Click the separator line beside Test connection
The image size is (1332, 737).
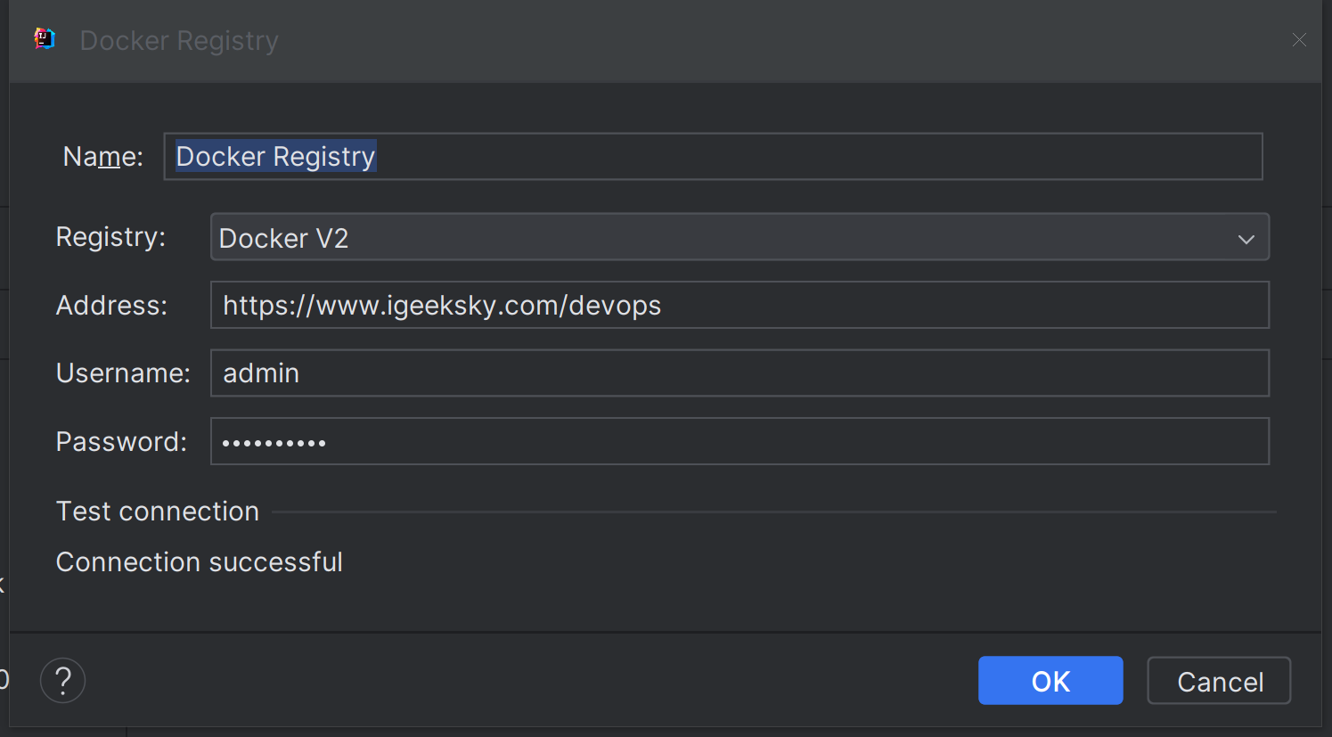(x=773, y=512)
